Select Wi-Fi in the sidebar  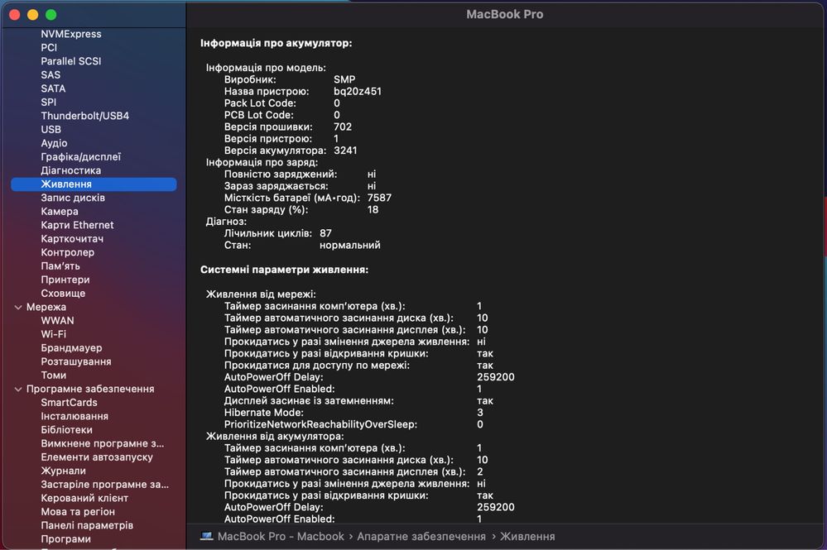click(x=54, y=334)
